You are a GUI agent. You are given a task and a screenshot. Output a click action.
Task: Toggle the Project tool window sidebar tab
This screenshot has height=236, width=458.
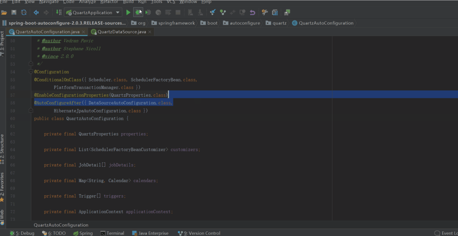click(3, 43)
